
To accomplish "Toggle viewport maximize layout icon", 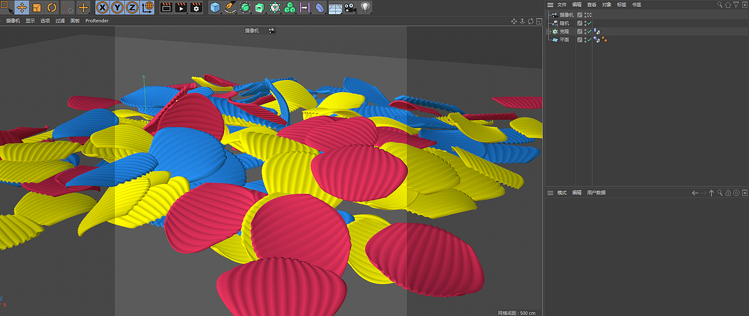I will (x=538, y=21).
